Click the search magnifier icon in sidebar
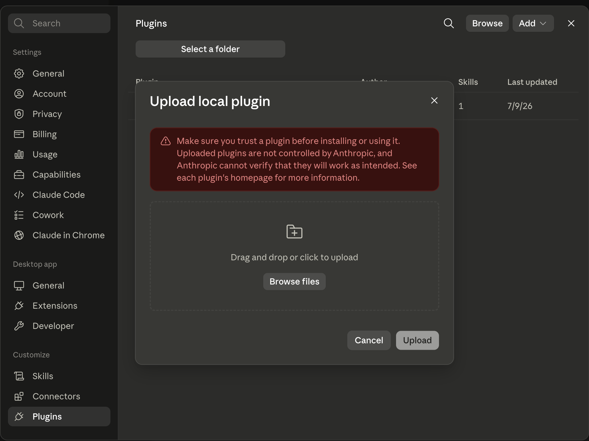This screenshot has width=589, height=441. [x=19, y=23]
